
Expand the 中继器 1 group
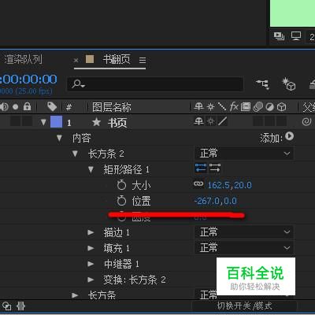tap(91, 264)
